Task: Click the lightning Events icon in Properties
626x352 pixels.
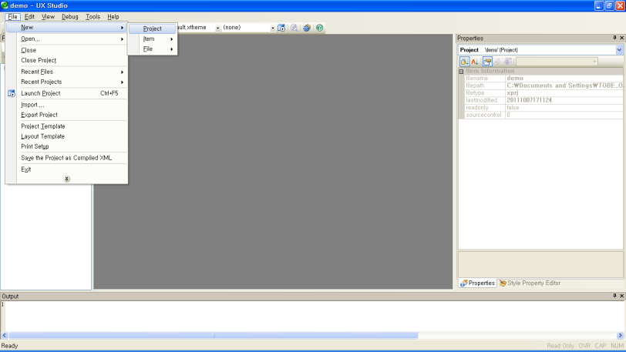Action: pyautogui.click(x=497, y=62)
